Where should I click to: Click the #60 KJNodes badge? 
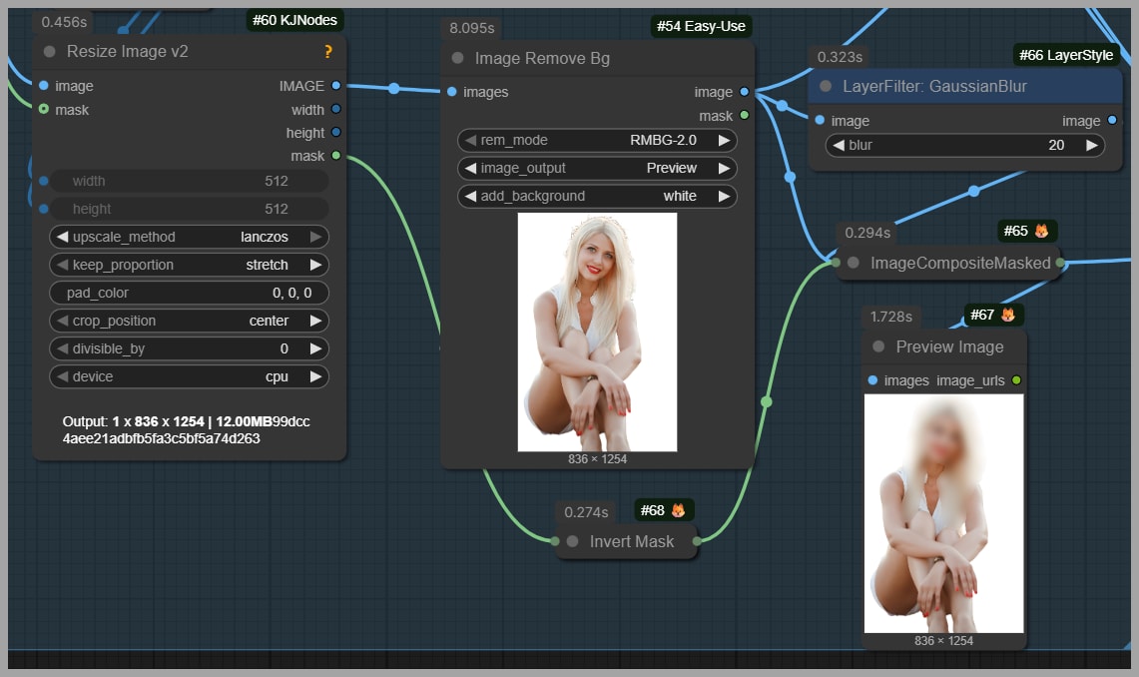tap(292, 20)
